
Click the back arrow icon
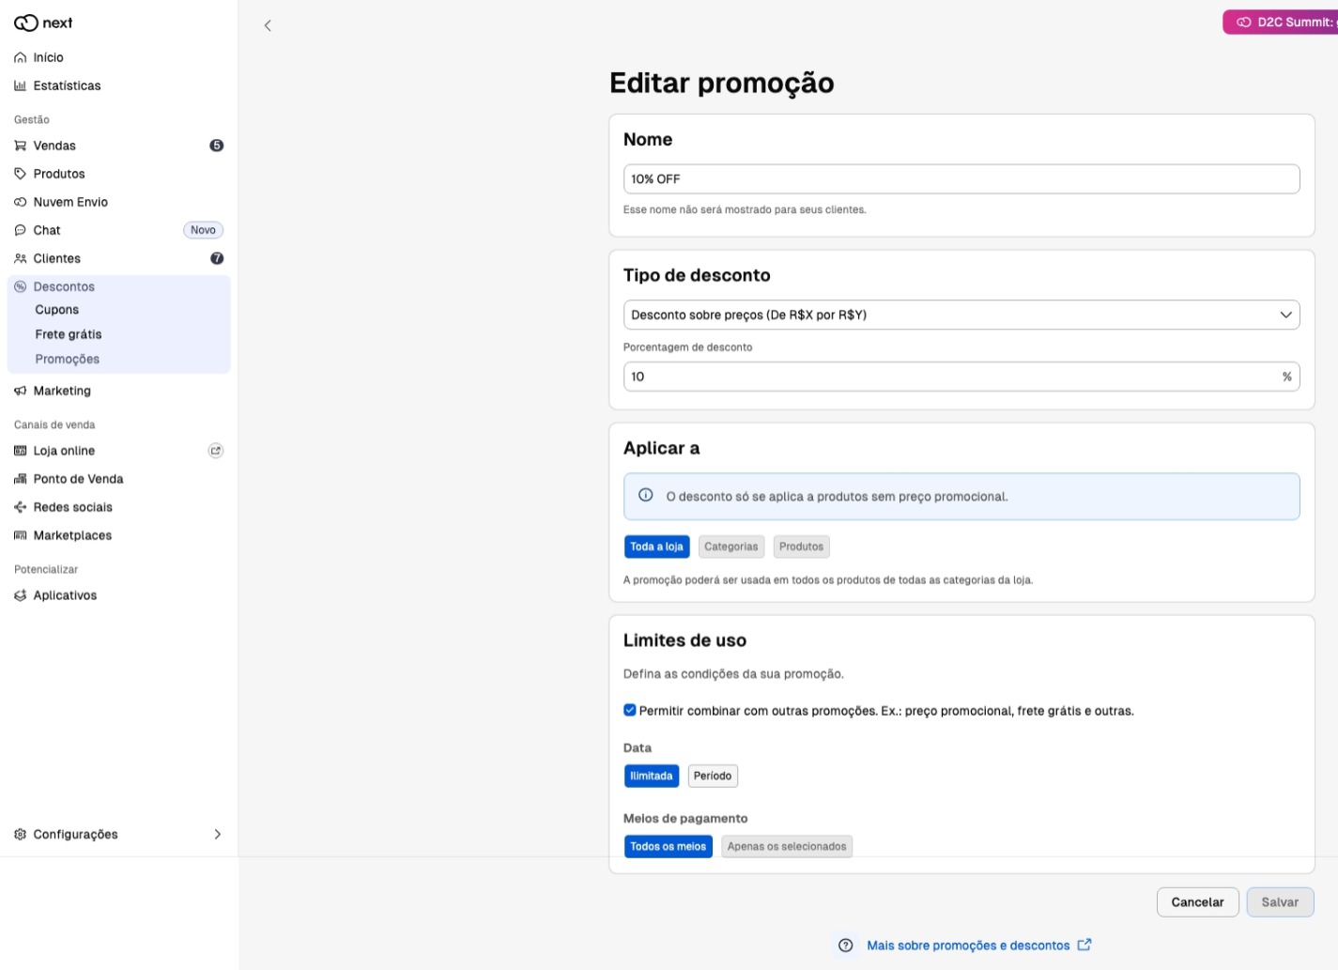point(268,25)
